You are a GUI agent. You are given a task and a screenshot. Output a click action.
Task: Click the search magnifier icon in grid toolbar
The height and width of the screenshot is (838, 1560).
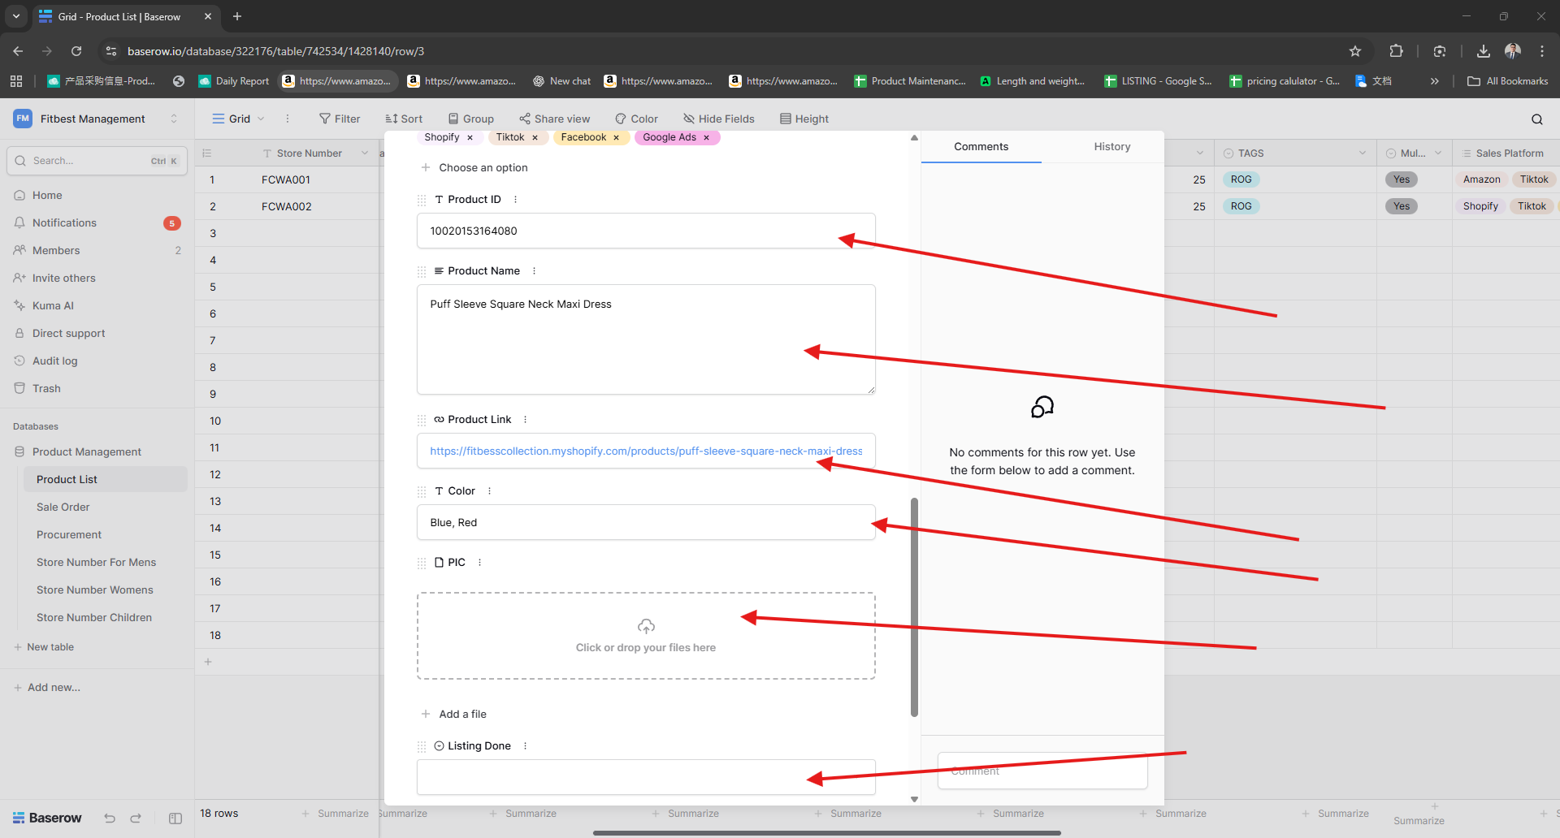coord(1536,119)
